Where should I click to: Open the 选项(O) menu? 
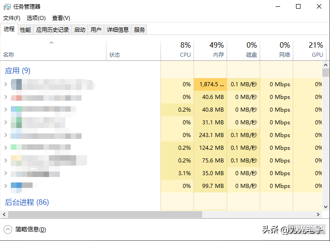36,18
